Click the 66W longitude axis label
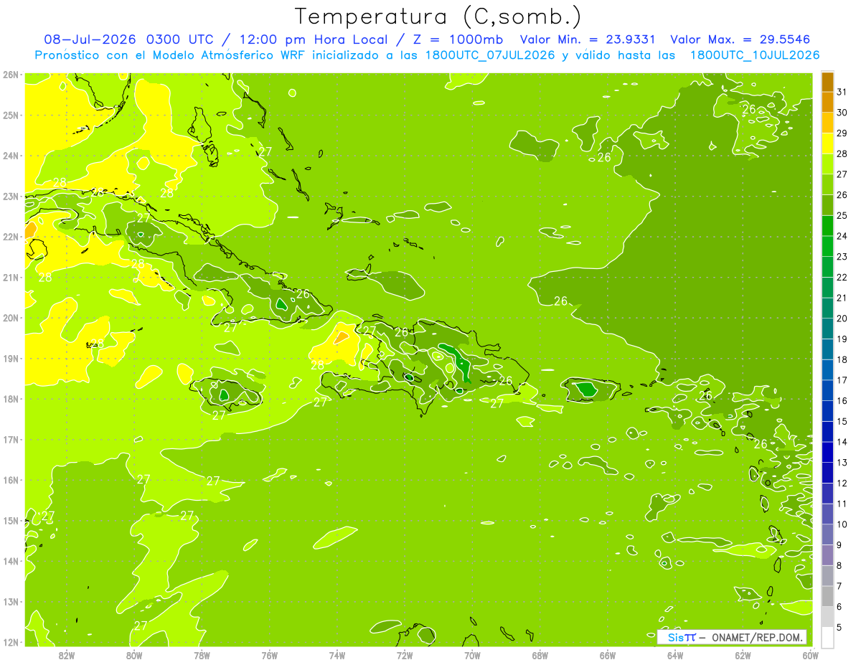The height and width of the screenshot is (665, 861). point(607,655)
